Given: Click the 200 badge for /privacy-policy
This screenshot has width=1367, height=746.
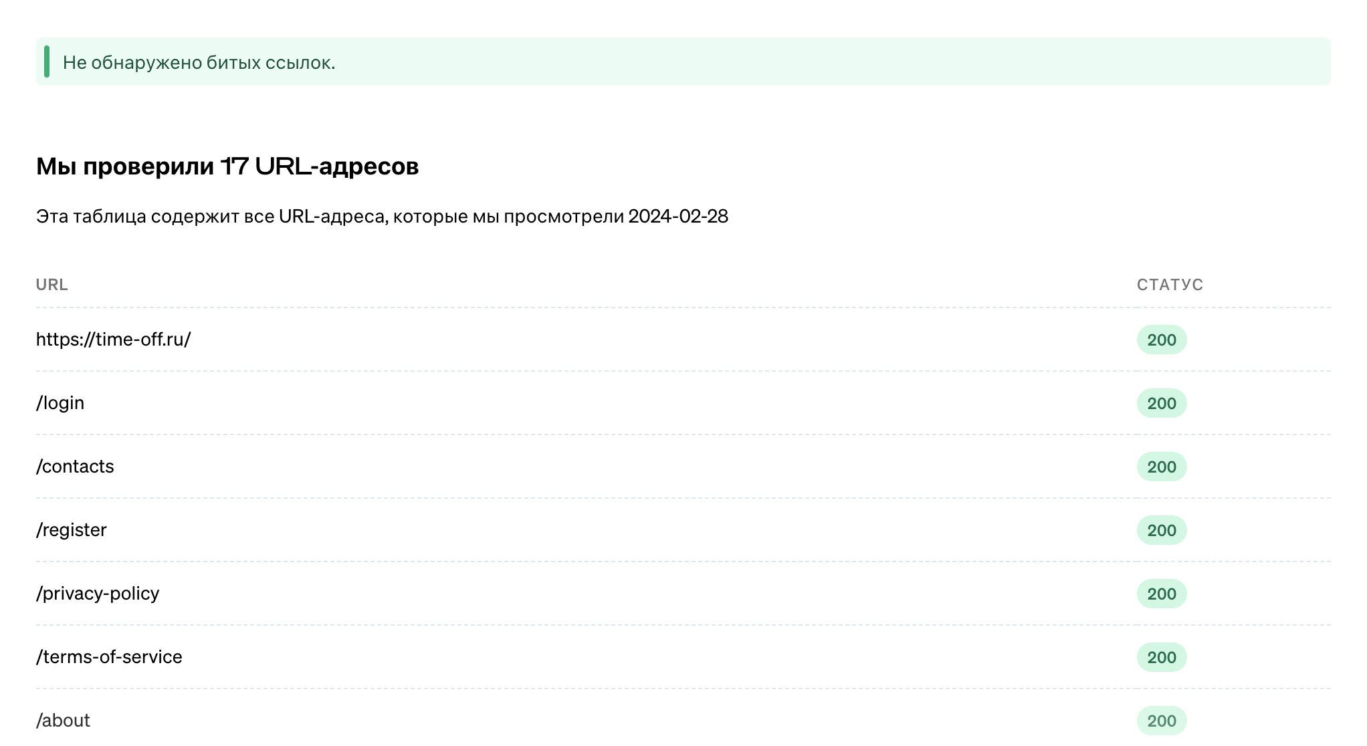Looking at the screenshot, I should (x=1161, y=594).
